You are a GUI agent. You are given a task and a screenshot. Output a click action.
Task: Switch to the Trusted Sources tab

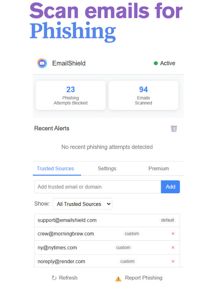[x=55, y=168]
